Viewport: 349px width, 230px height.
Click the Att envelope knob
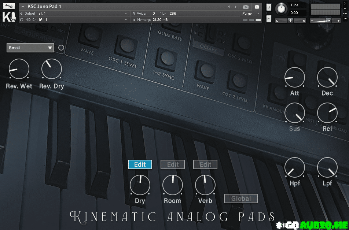click(295, 77)
